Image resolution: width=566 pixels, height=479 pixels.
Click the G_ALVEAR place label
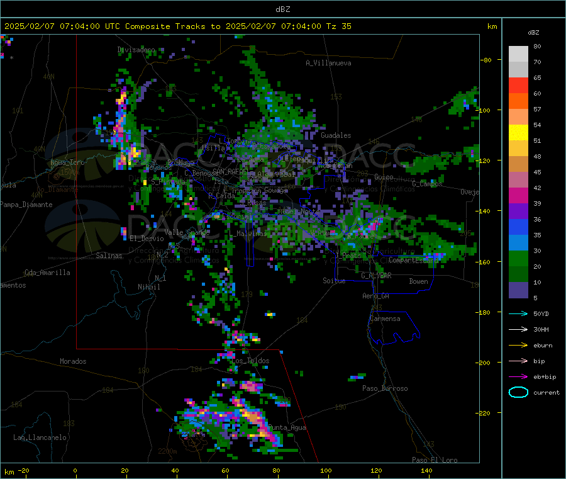tap(376, 276)
